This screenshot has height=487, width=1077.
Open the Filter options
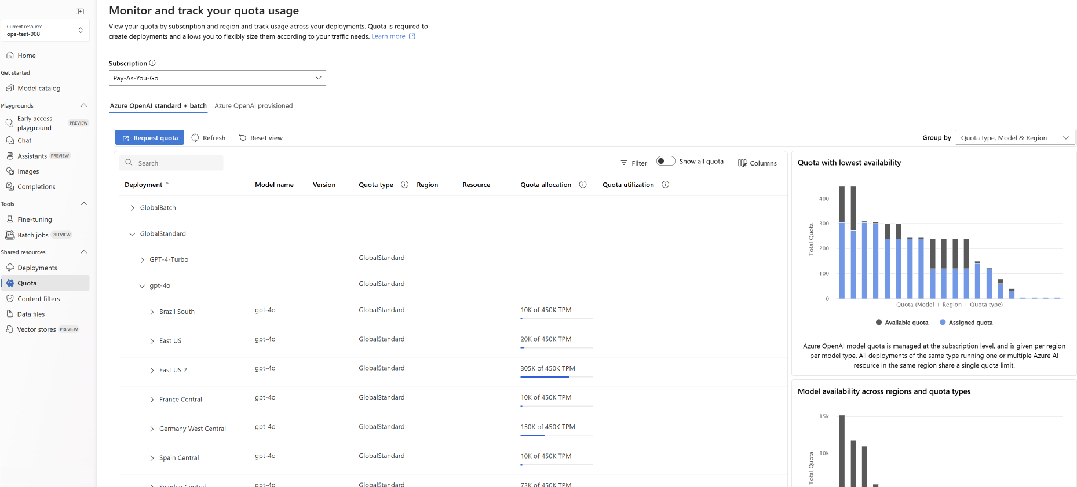click(x=634, y=163)
